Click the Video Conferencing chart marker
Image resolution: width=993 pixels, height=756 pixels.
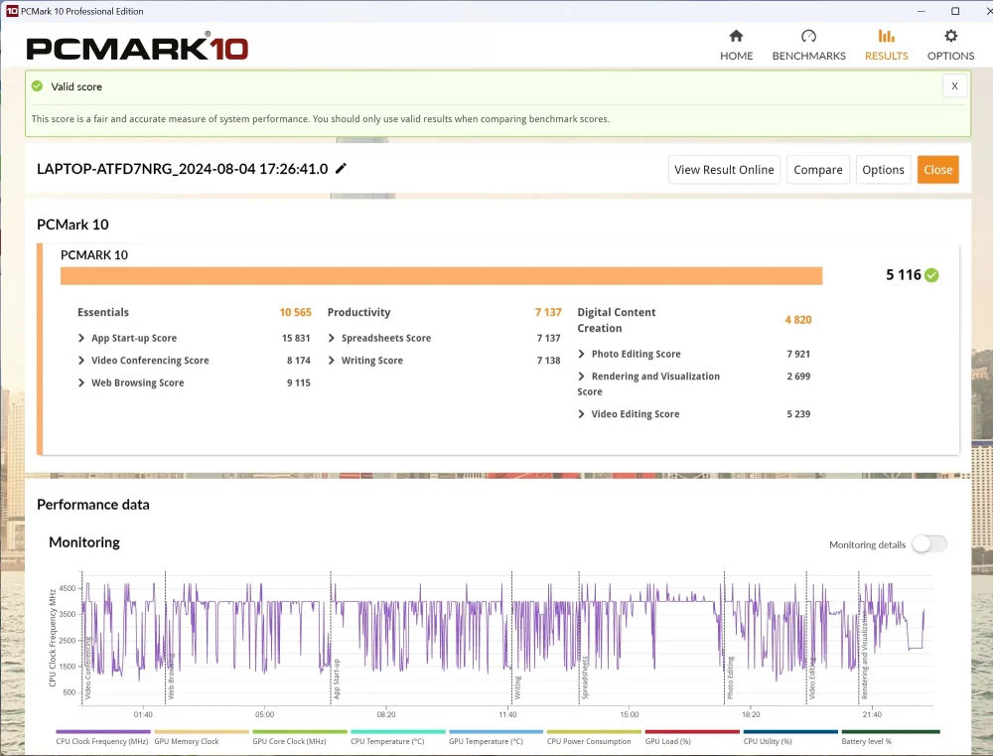coord(88,668)
